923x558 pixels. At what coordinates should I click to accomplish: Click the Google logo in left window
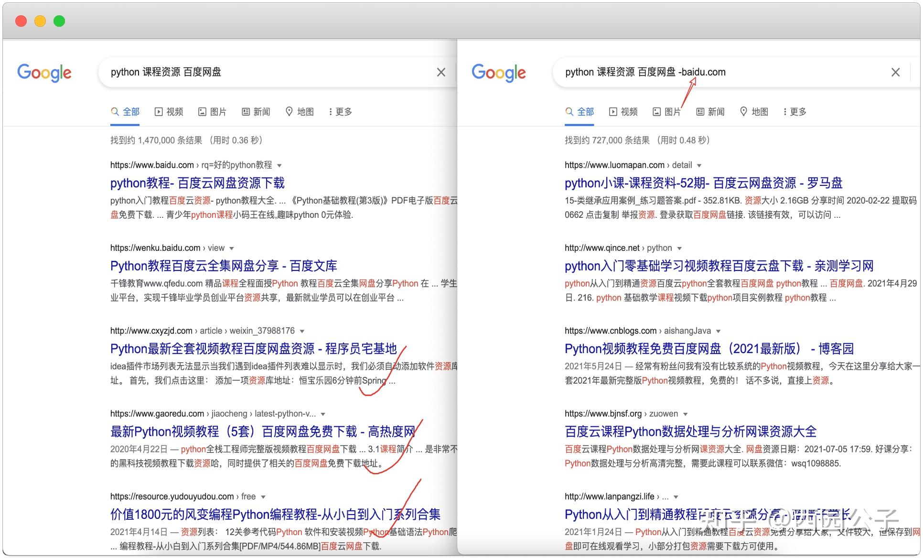pyautogui.click(x=44, y=73)
